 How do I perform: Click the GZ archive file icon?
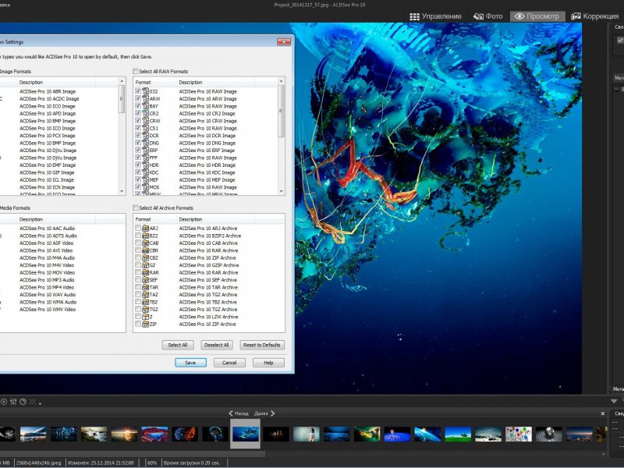pyautogui.click(x=146, y=265)
